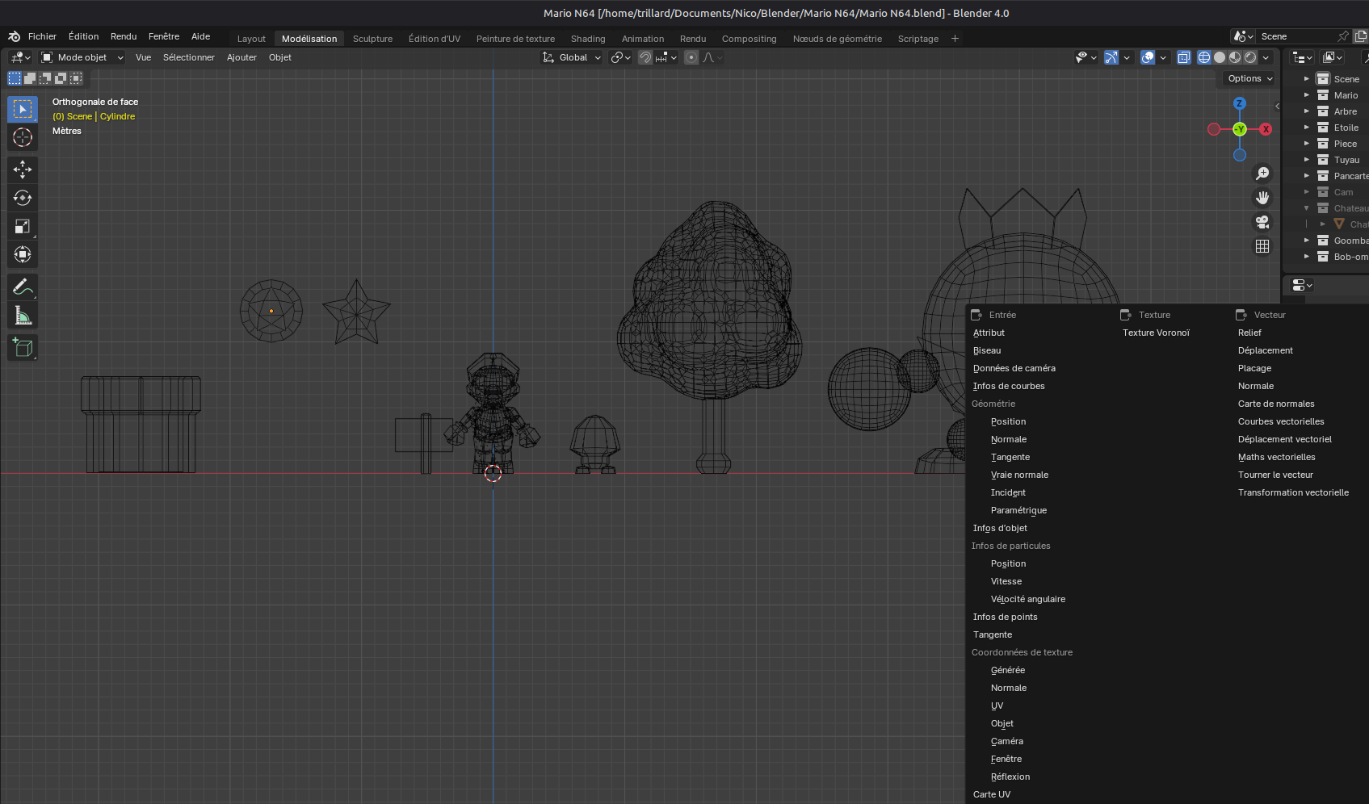Open the Mode objet dropdown
This screenshot has height=804, width=1369.
(x=82, y=57)
